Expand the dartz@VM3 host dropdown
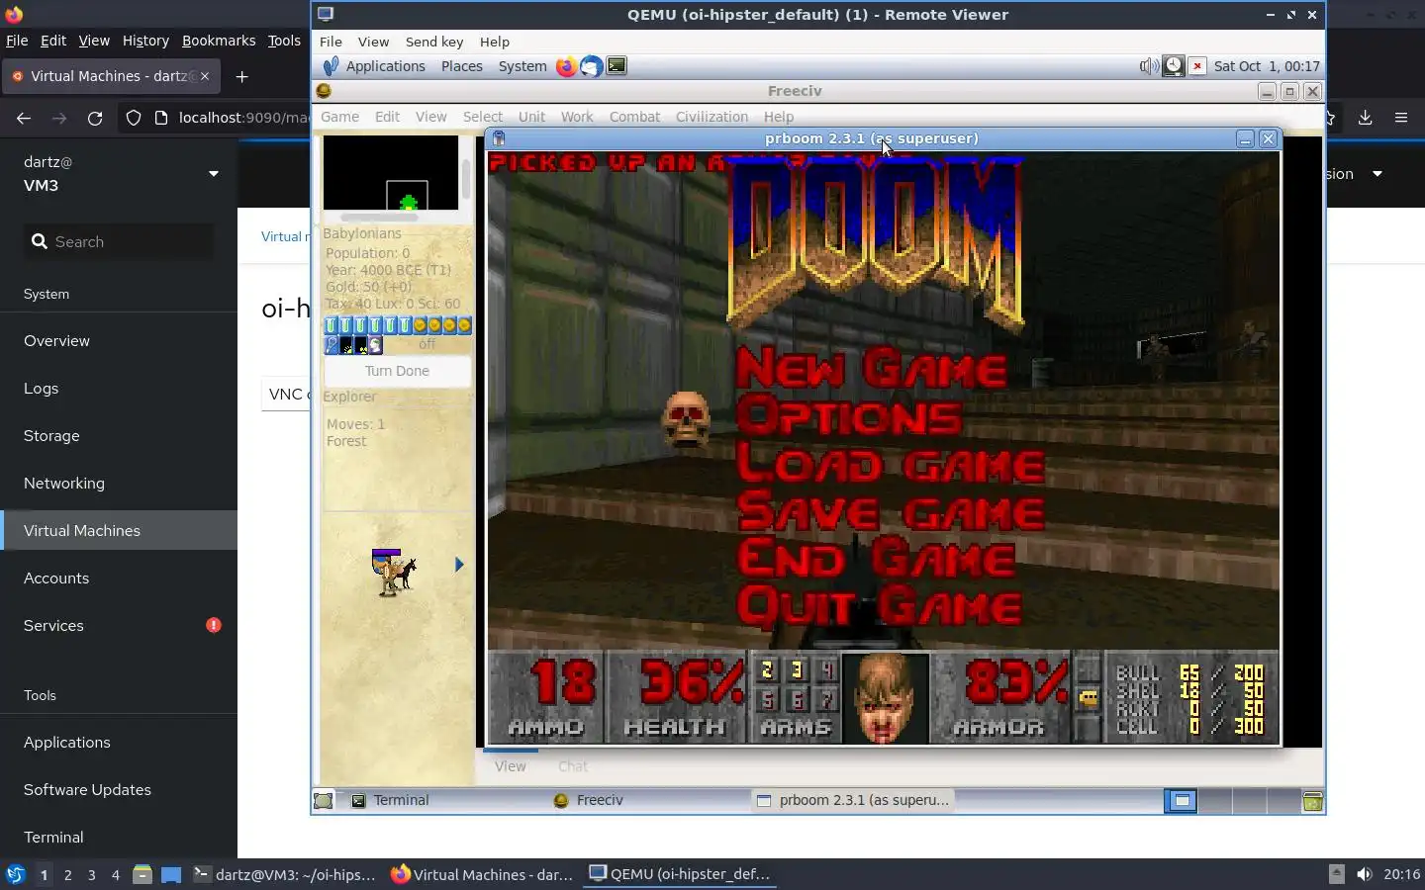The image size is (1425, 890). (214, 174)
